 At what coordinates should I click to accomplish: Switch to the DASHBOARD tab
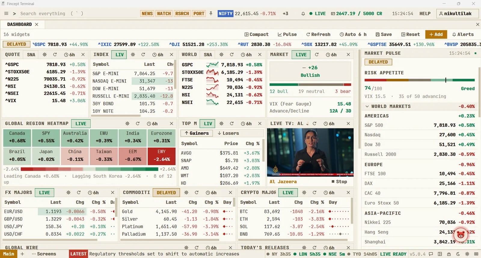pyautogui.click(x=20, y=24)
